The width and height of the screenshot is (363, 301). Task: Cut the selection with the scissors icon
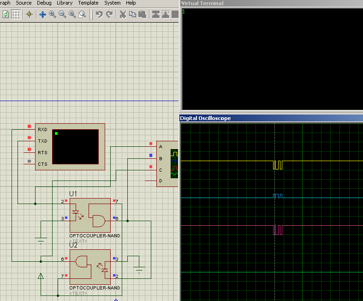pos(123,14)
